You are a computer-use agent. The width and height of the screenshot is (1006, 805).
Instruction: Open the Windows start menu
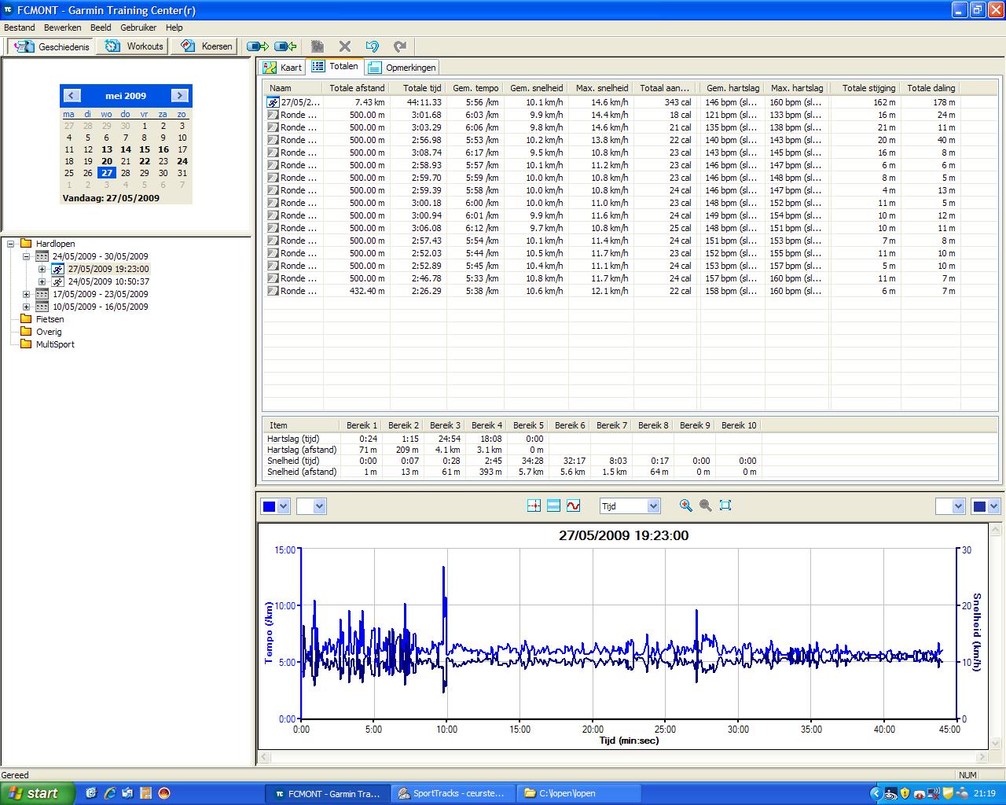(x=38, y=793)
